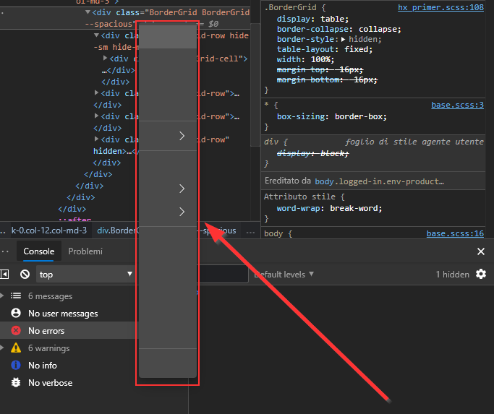Click the struck-through margin-bottom rule
The height and width of the screenshot is (414, 494).
[x=327, y=79]
